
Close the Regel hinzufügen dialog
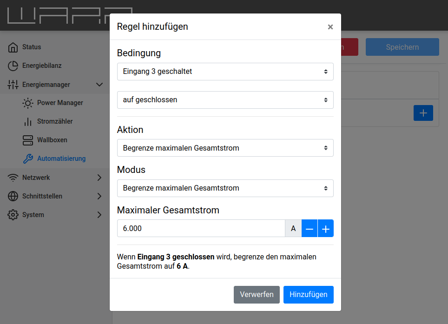tap(330, 27)
